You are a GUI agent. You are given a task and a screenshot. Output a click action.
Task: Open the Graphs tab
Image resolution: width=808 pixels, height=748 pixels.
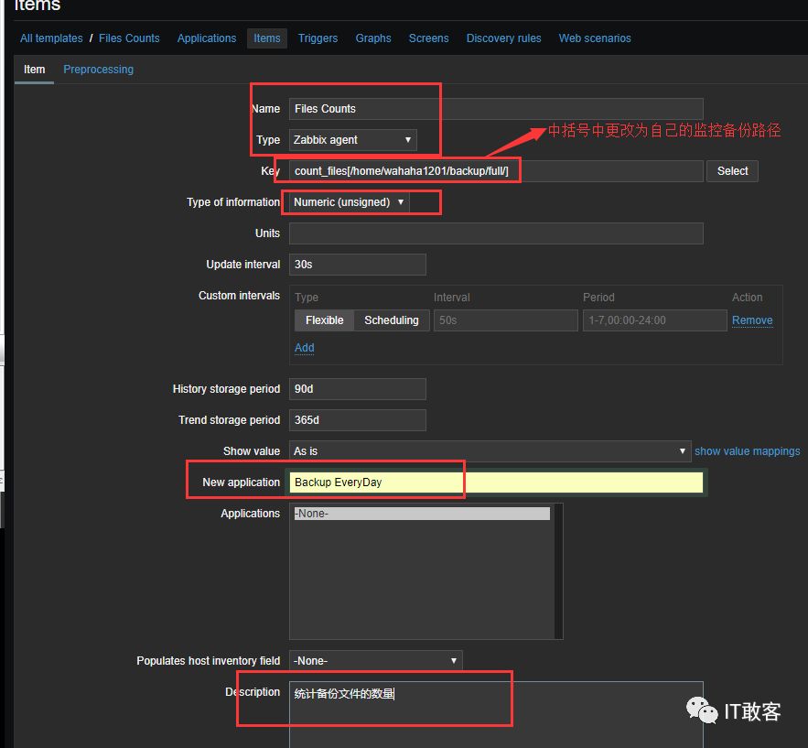click(x=373, y=38)
